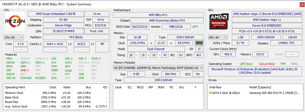Click the ECC No field
Image resolution: width=305 pixels, height=112 pixels.
tap(198, 74)
